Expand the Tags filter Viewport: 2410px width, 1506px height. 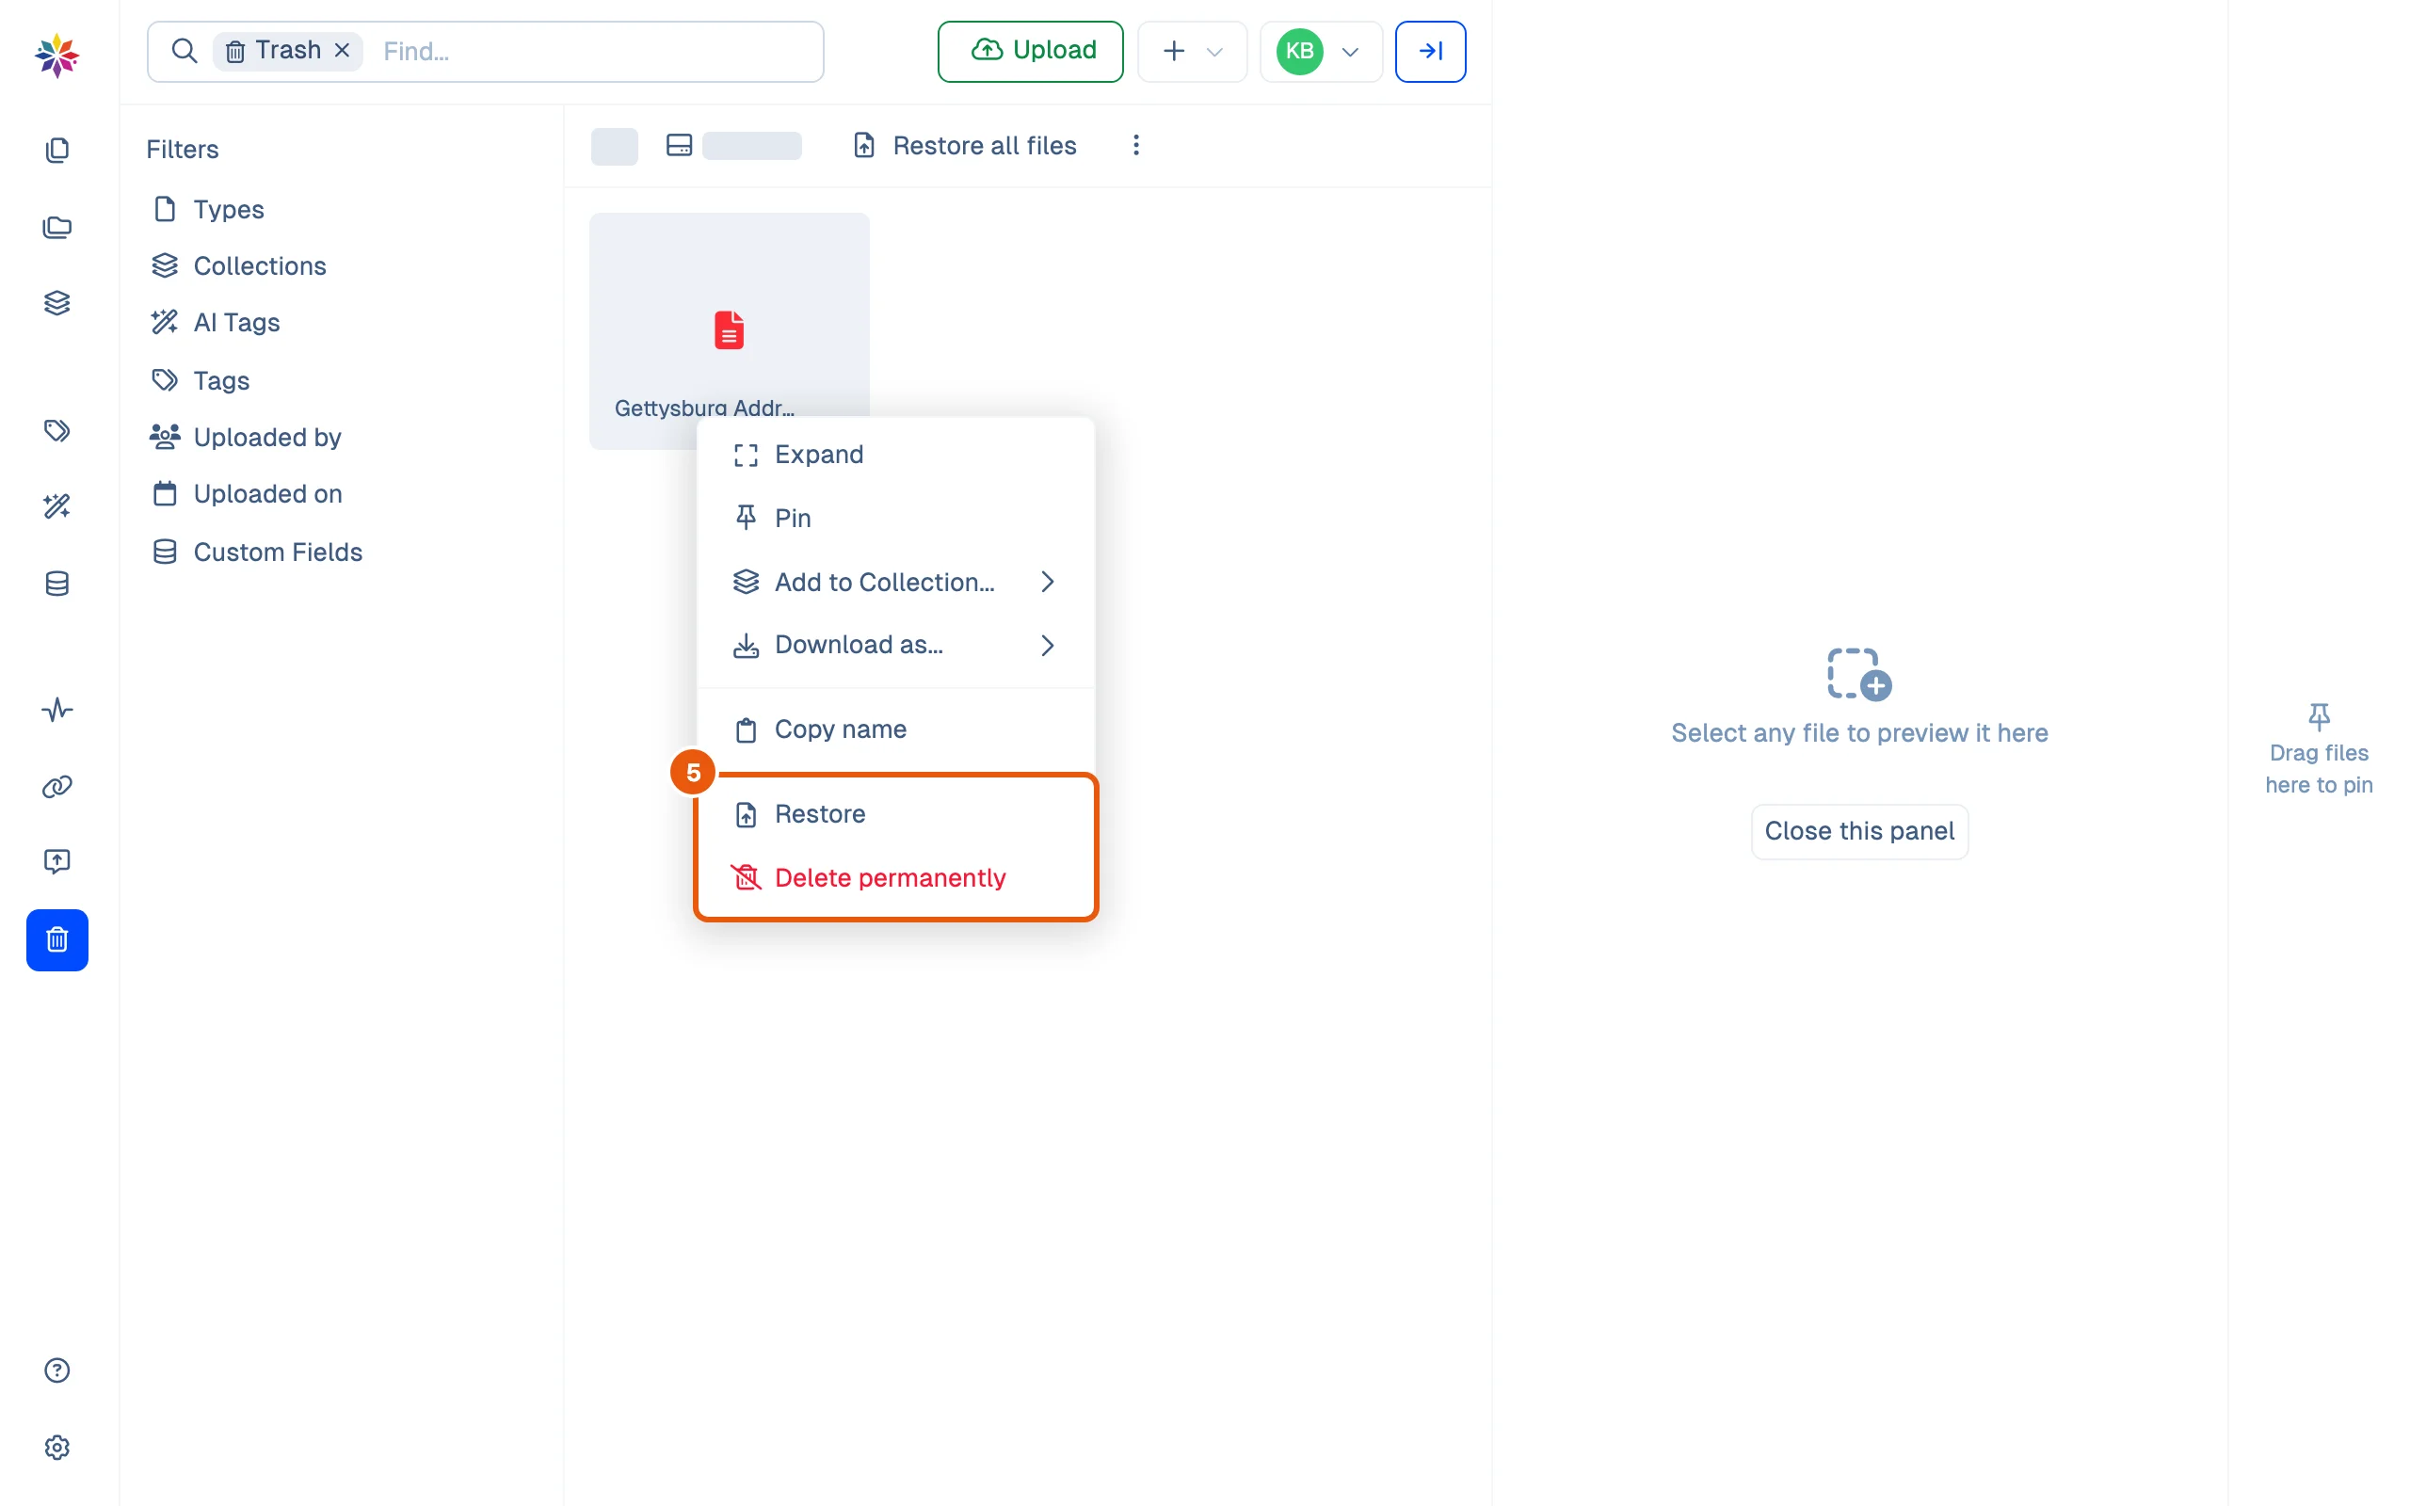(x=201, y=380)
